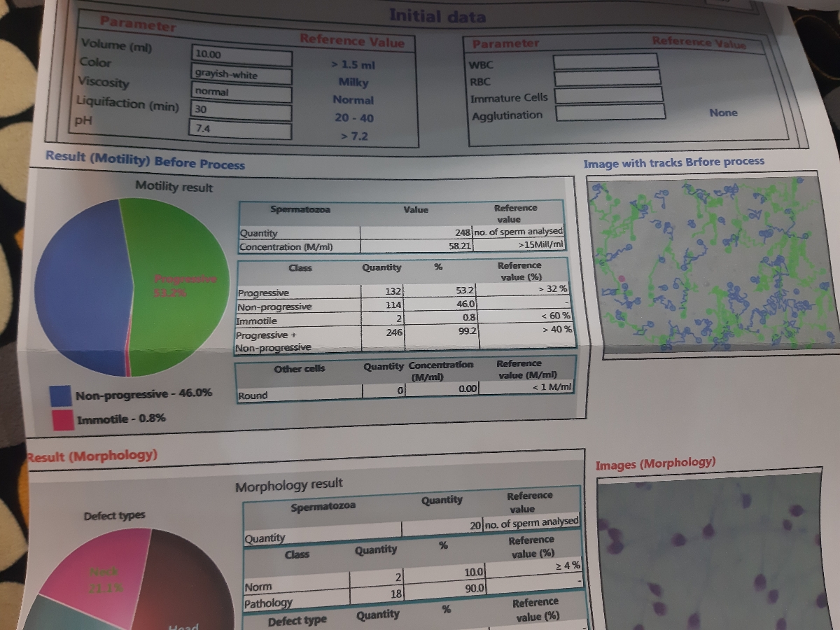840x630 pixels.
Task: Select the 'Milky' color reference value
Action: pyautogui.click(x=353, y=82)
